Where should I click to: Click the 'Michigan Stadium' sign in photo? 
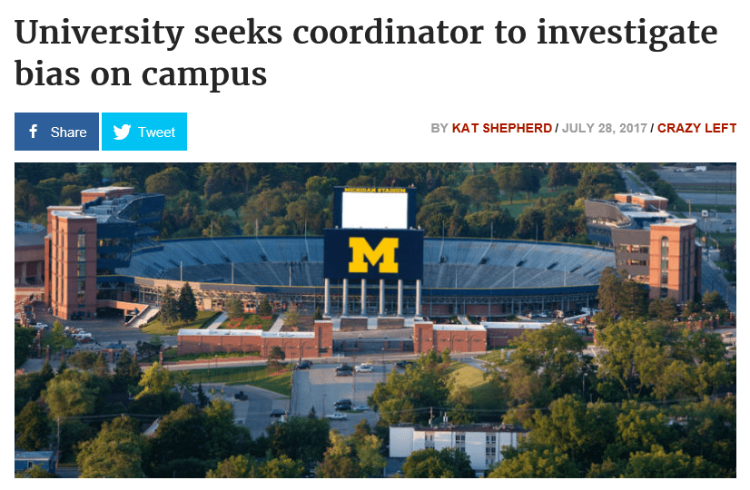pos(374,191)
